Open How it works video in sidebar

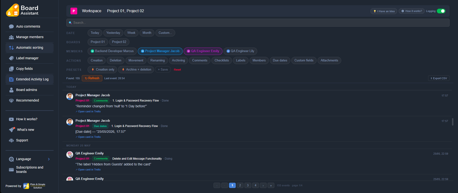pos(29,119)
